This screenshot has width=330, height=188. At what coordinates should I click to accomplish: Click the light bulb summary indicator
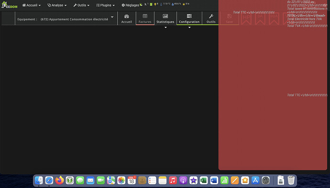pyautogui.click(x=156, y=4)
